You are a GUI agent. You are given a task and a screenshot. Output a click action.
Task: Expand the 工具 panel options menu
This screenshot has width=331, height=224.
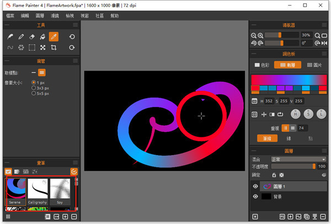pyautogui.click(x=77, y=25)
